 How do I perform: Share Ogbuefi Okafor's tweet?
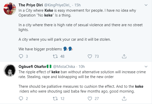click(124, 98)
